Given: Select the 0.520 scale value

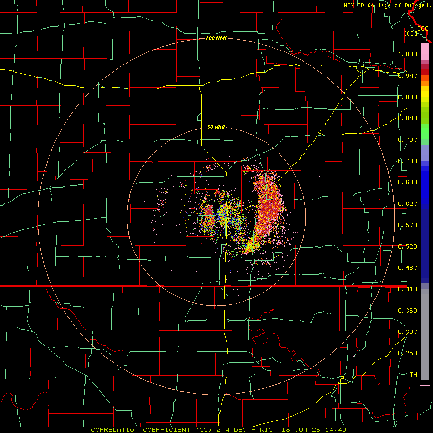Looking at the screenshot, I should coord(408,247).
